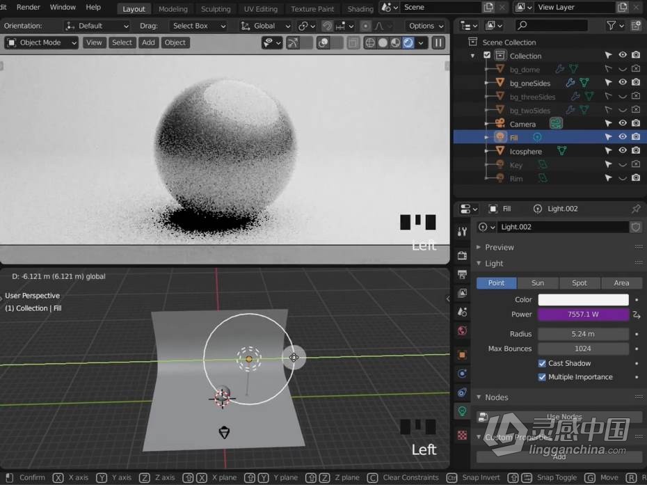Switch to wireframe shading mode
The image size is (647, 485).
pos(370,42)
